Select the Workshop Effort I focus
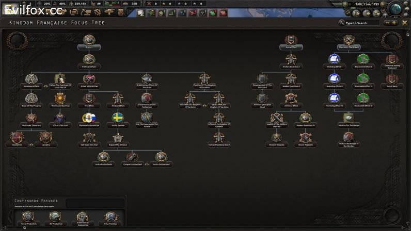The width and height of the screenshot is (411, 231). coord(334,61)
